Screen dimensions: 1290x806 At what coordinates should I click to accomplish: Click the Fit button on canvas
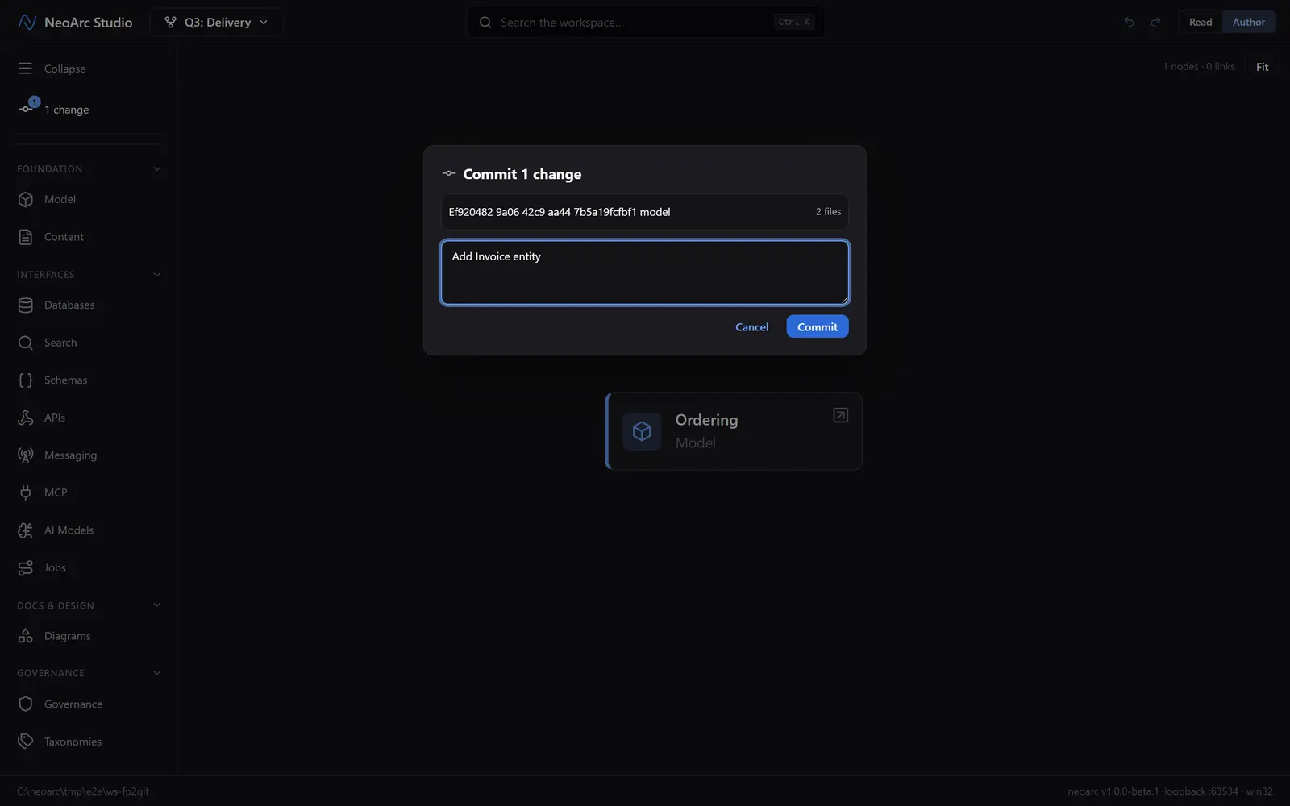coord(1262,67)
